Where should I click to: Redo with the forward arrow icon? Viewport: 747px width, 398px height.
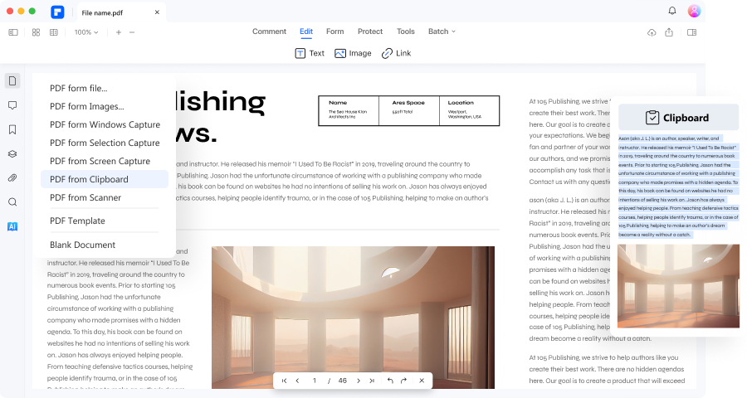[404, 381]
